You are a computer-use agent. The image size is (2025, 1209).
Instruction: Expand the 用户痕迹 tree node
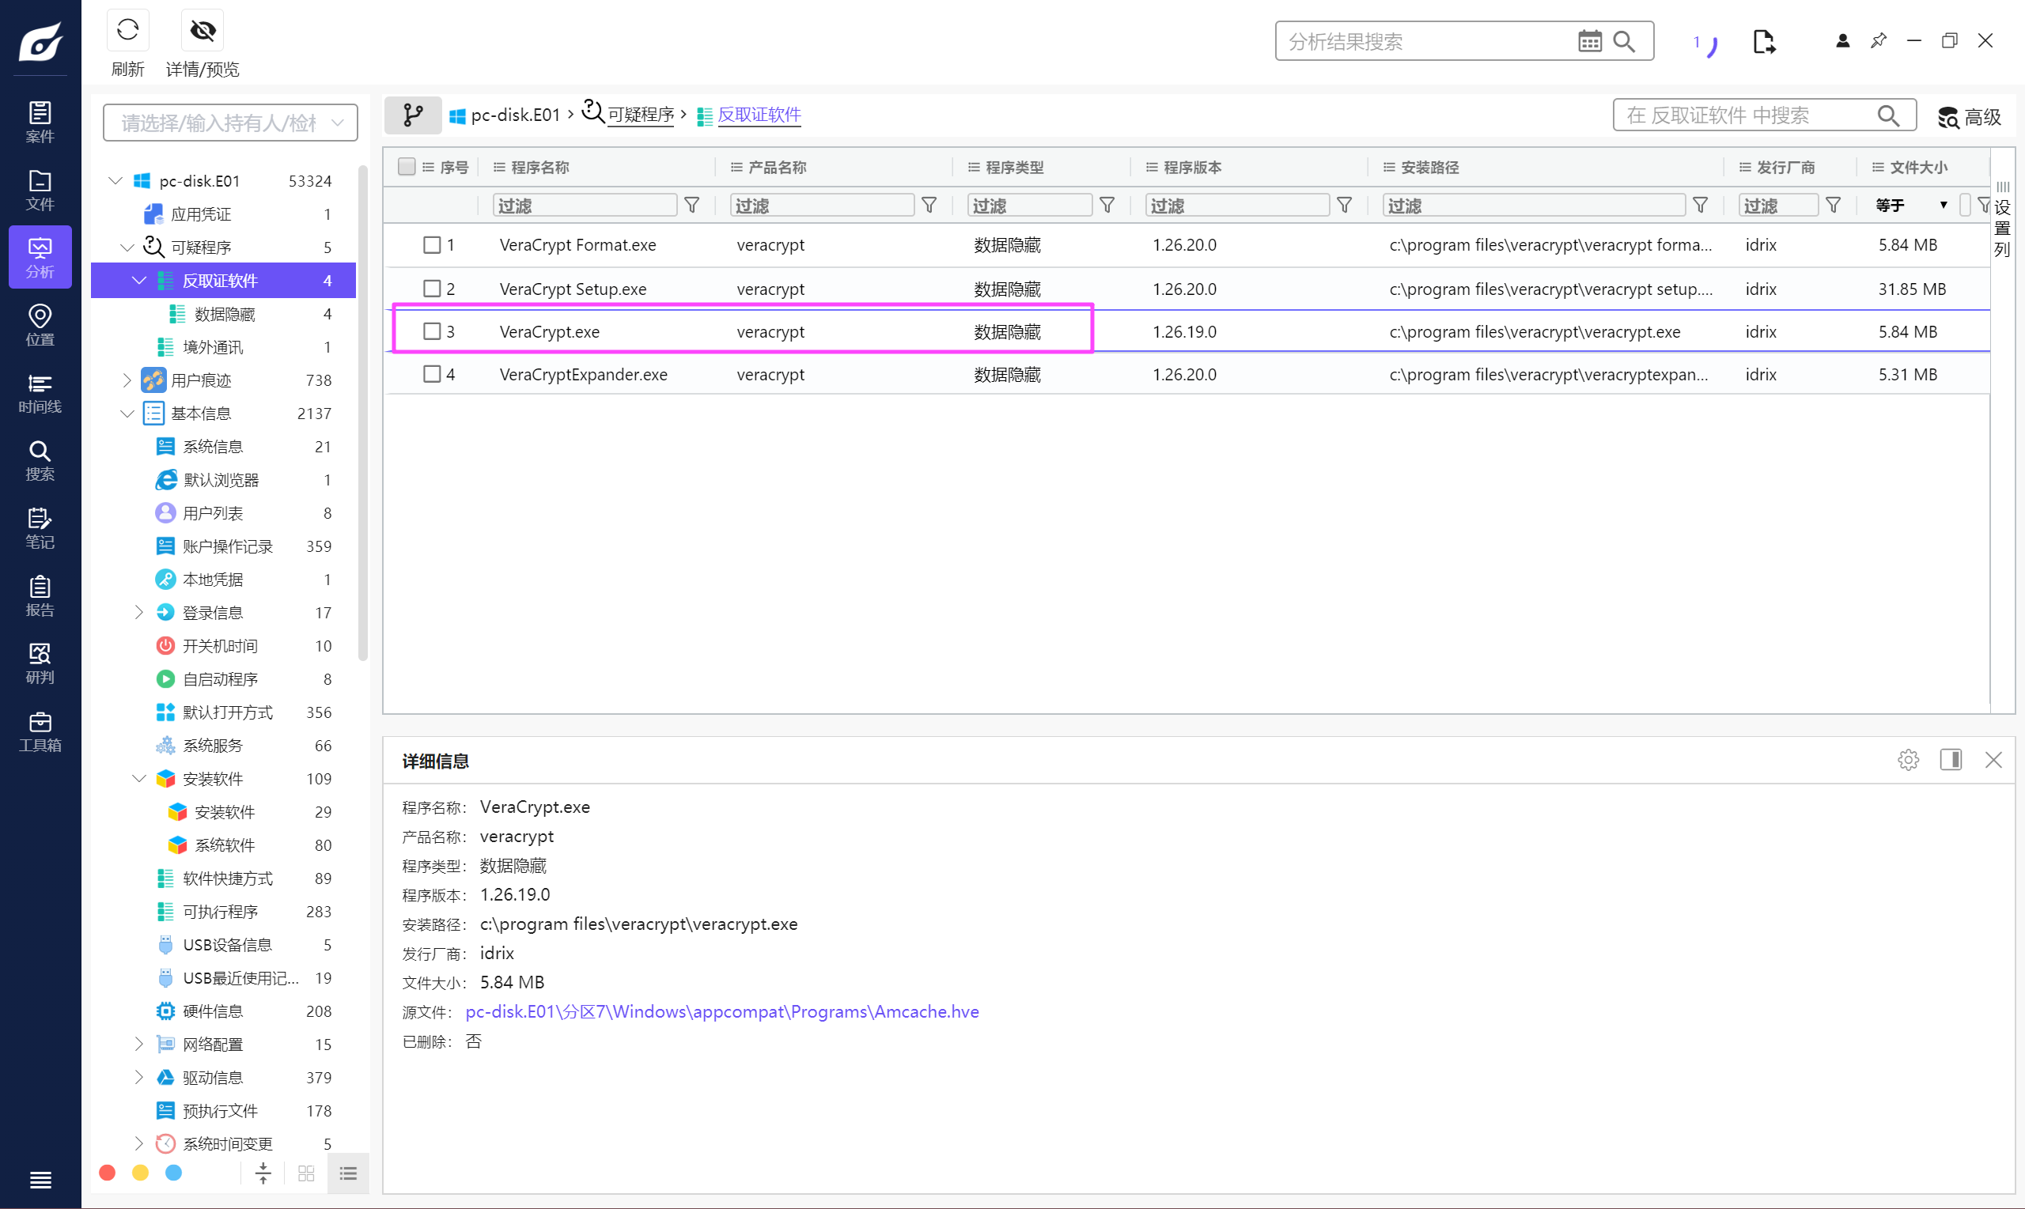127,380
